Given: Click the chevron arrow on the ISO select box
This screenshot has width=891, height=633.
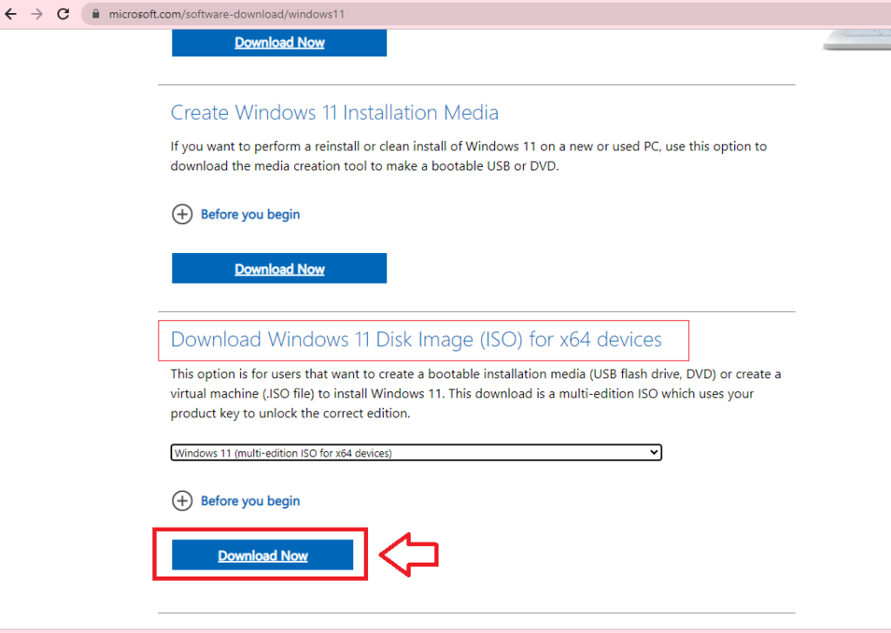Looking at the screenshot, I should [654, 453].
